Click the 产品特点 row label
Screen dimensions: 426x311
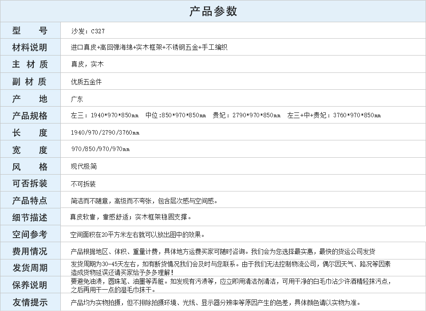tap(30, 200)
